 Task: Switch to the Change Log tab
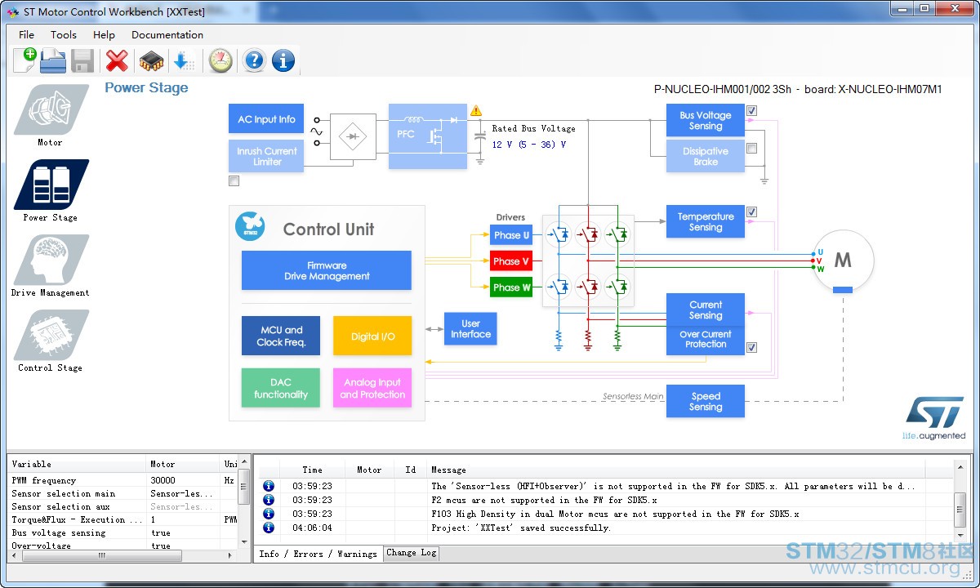[411, 553]
